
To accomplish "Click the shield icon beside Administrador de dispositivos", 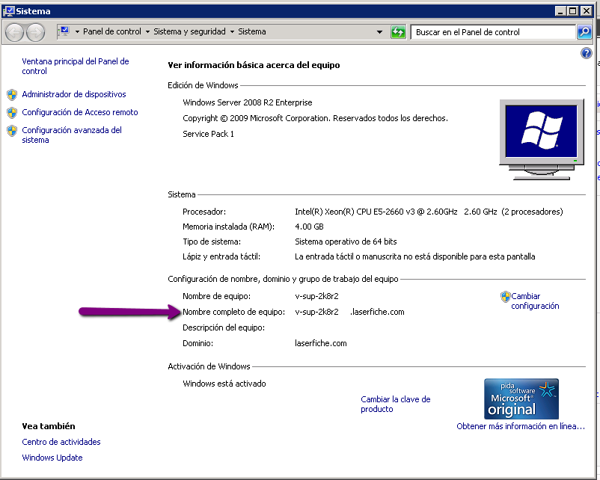I will [12, 94].
